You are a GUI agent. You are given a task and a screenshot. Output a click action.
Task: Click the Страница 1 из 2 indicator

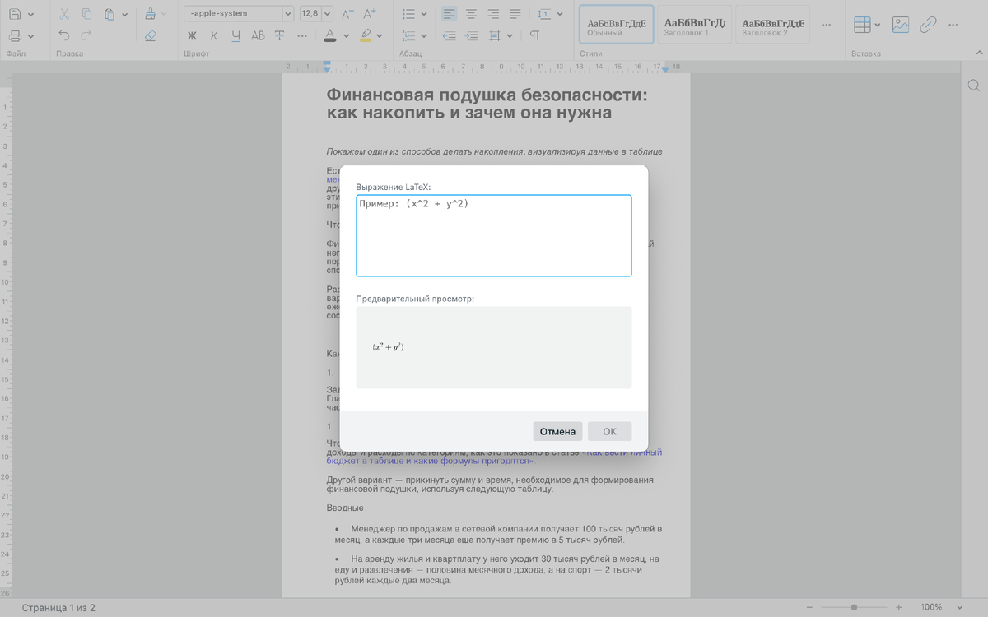tap(58, 608)
